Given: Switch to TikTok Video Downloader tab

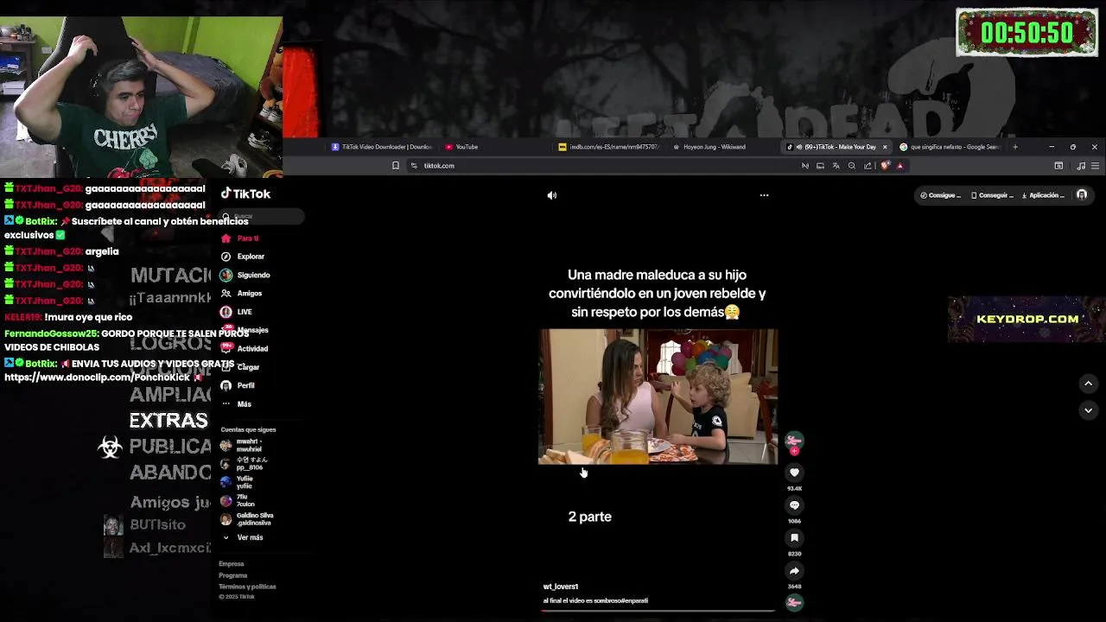Looking at the screenshot, I should [382, 147].
